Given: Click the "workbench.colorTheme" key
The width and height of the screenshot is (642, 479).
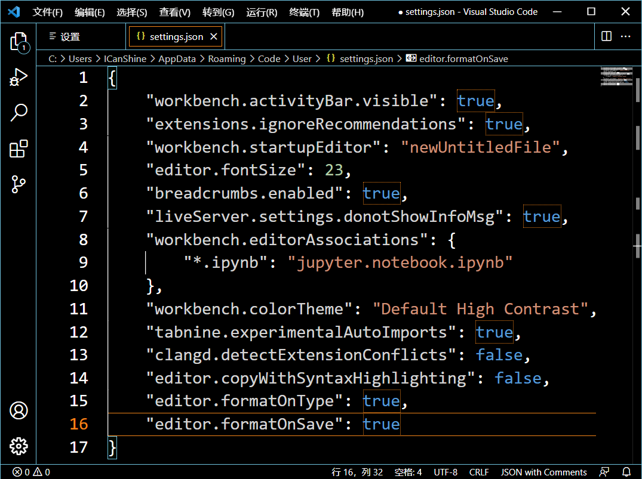Looking at the screenshot, I should coord(250,309).
